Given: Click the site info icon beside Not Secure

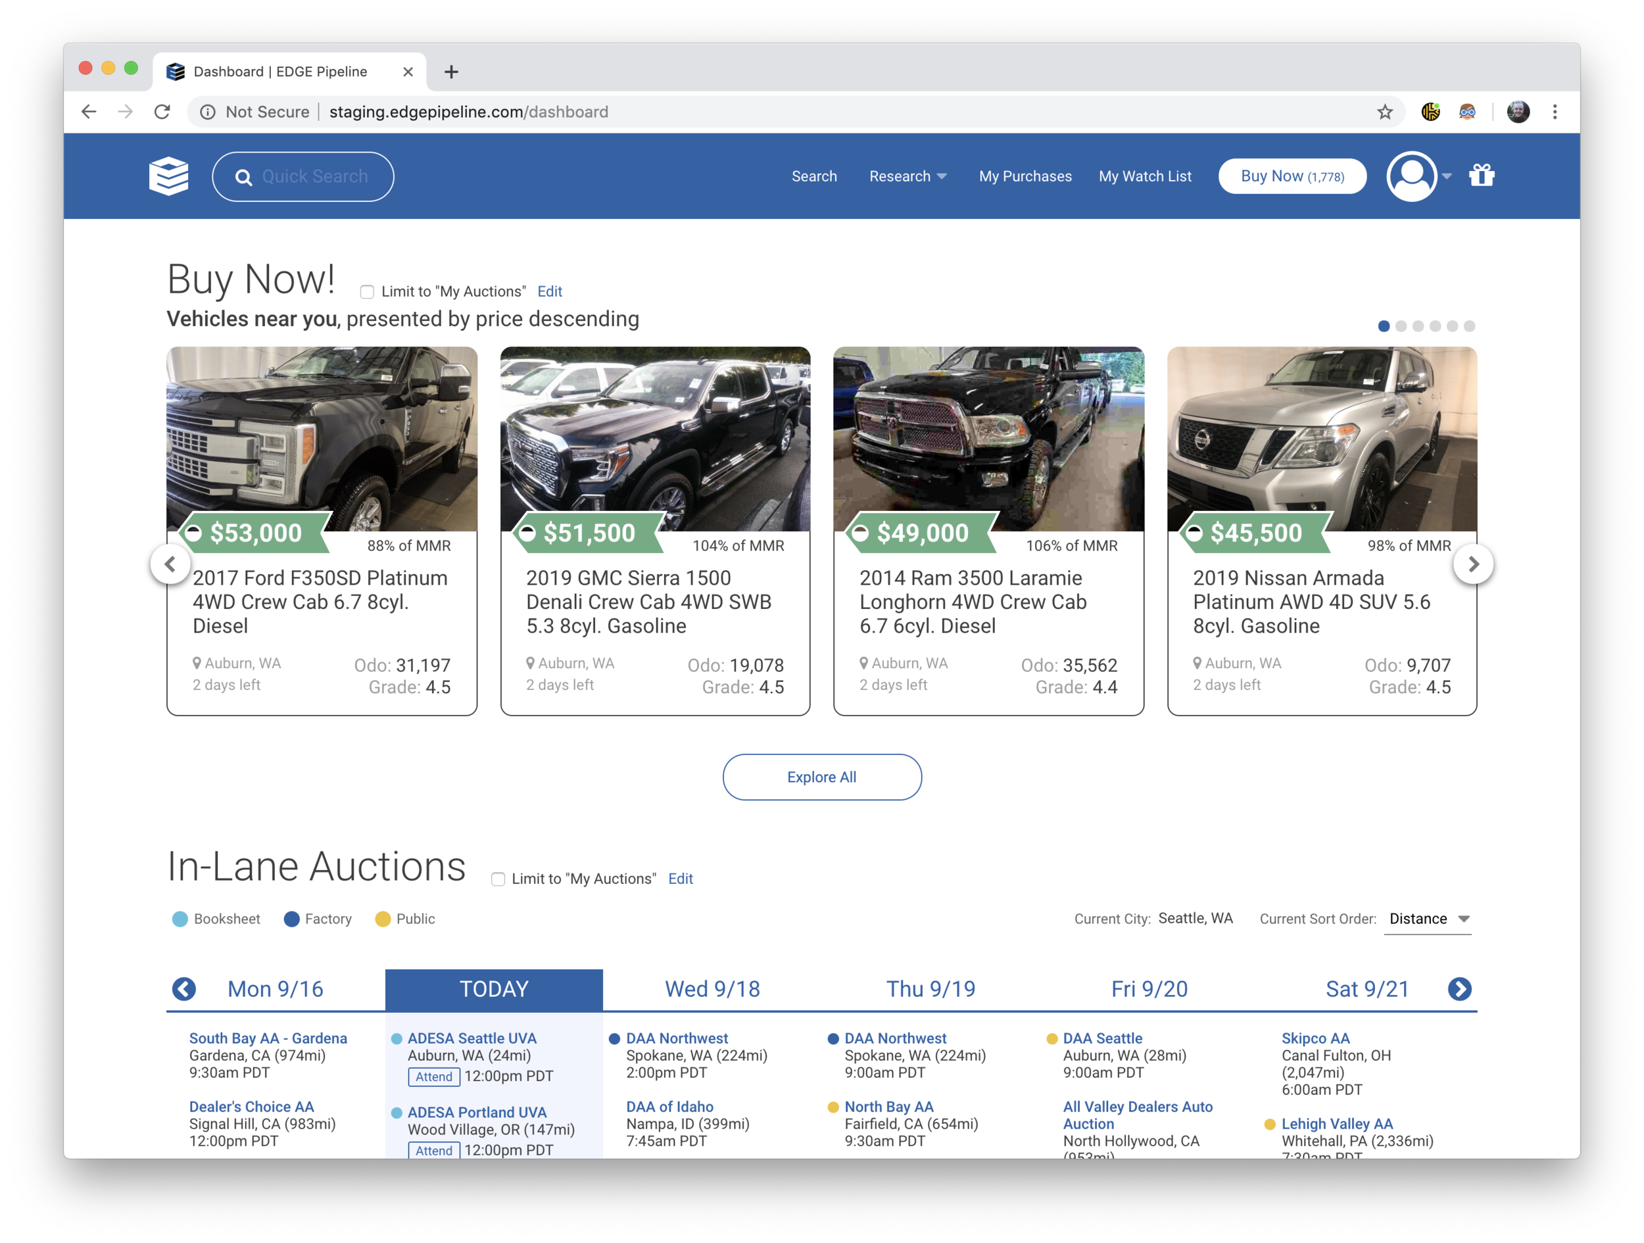Looking at the screenshot, I should (x=207, y=112).
